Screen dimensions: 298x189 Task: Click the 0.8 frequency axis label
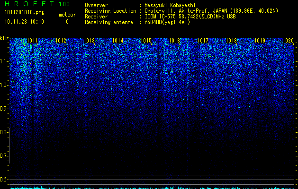pos(4,132)
